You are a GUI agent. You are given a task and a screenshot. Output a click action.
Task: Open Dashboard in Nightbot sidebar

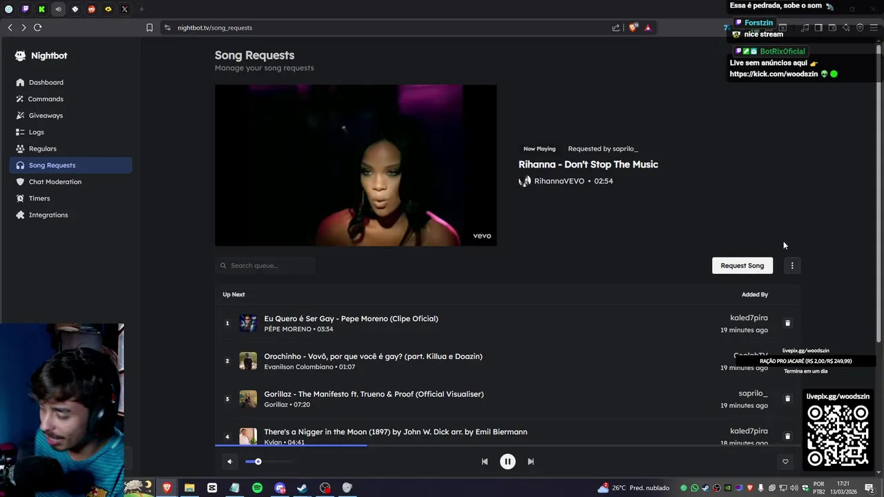click(x=70, y=82)
